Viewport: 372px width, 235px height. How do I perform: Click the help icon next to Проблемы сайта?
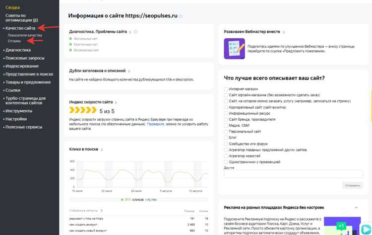pos(135,32)
